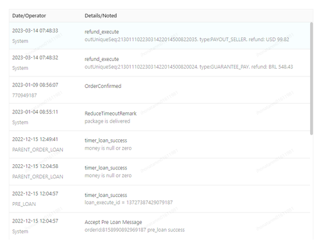Select 'package is delivered' note
The image size is (321, 247).
tap(107, 121)
